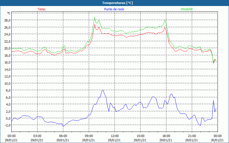The height and width of the screenshot is (143, 229).
Task: Click the 09:00 time axis label
Action: (89, 136)
